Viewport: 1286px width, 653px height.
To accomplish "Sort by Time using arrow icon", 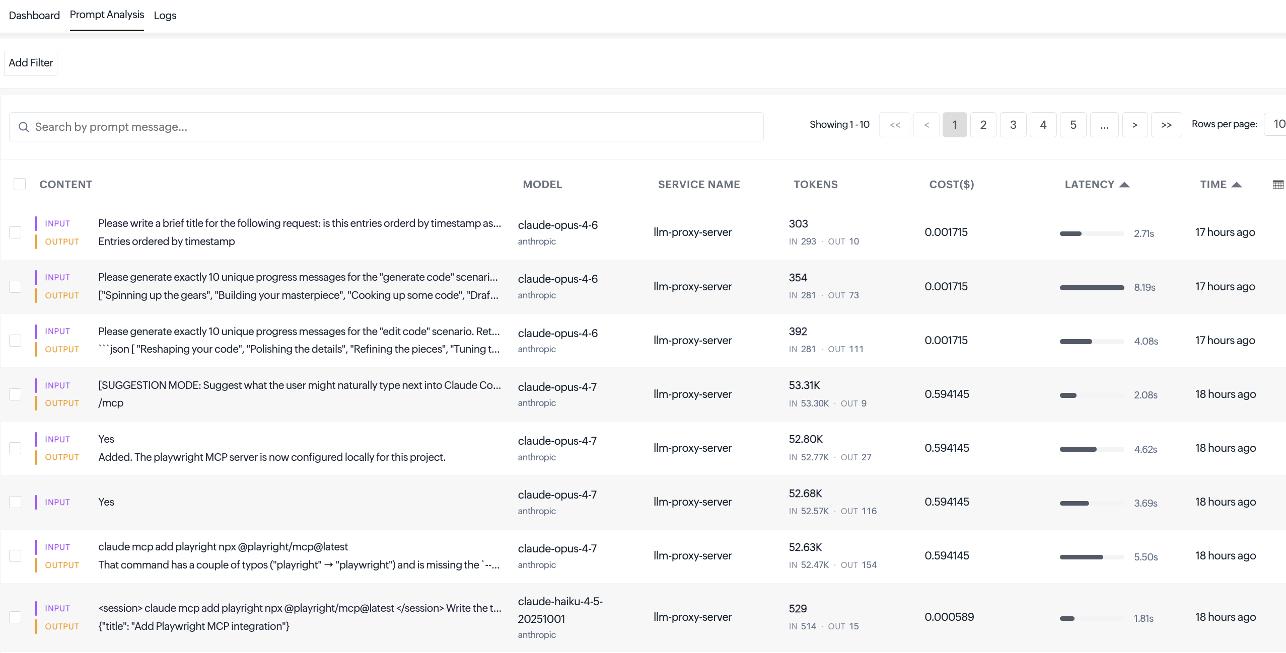I will [x=1237, y=185].
